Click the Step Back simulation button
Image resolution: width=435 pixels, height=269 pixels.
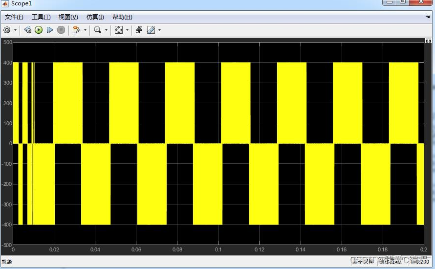28,30
